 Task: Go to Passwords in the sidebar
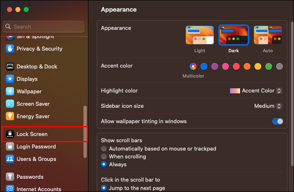point(30,177)
